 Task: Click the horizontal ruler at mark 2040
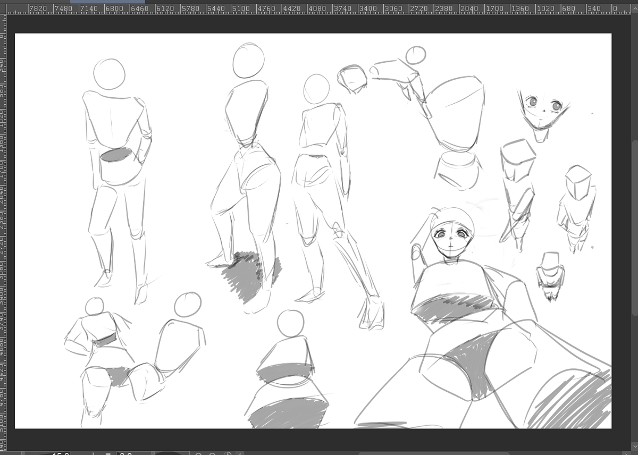coord(469,9)
